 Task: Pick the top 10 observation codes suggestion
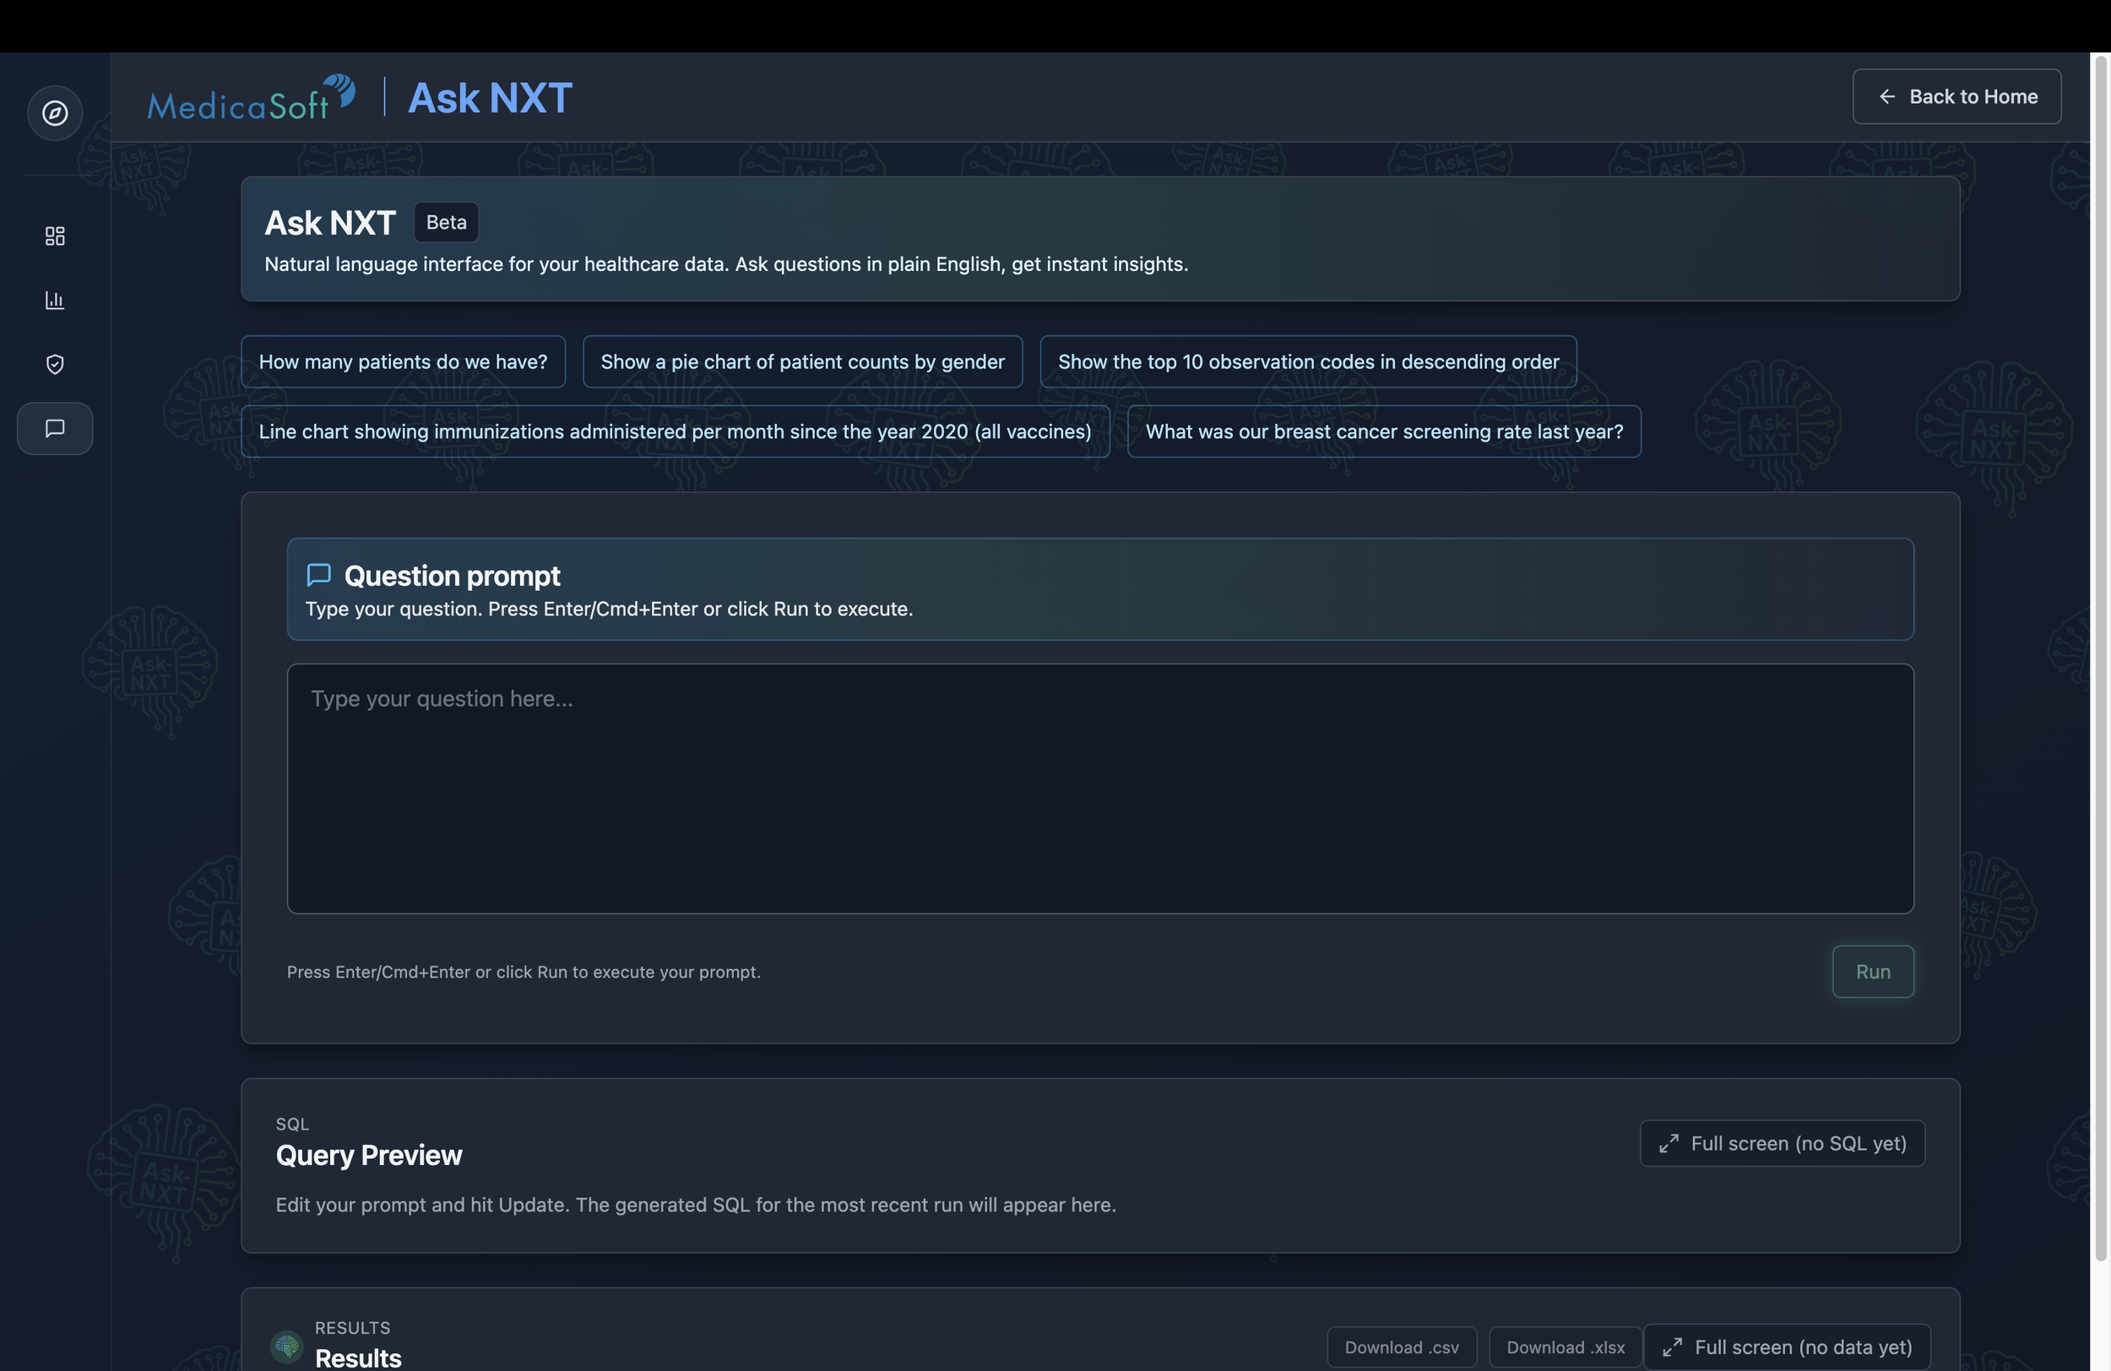coord(1307,362)
